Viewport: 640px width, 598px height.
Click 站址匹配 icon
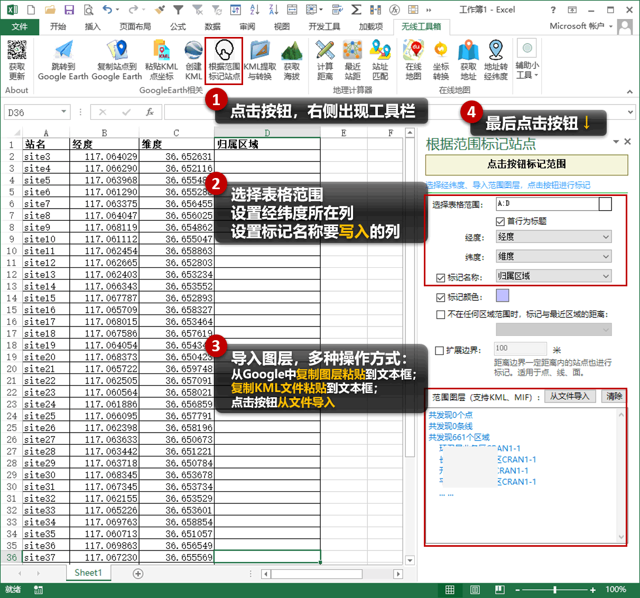380,60
